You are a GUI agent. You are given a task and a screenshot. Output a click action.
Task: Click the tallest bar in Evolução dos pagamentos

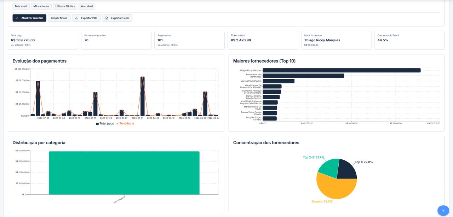pyautogui.click(x=142, y=96)
